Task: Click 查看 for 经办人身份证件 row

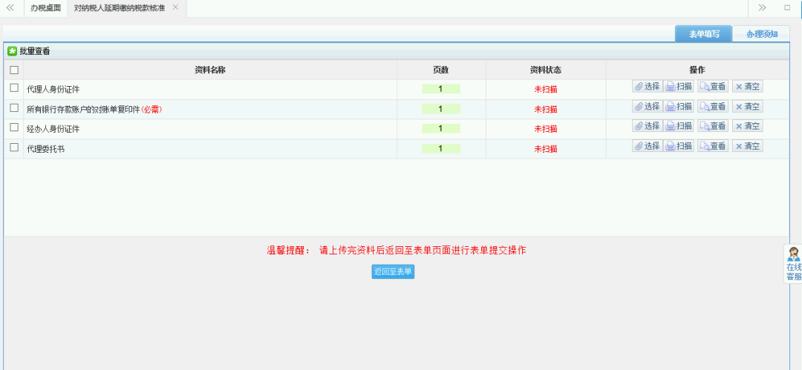Action: pos(712,126)
